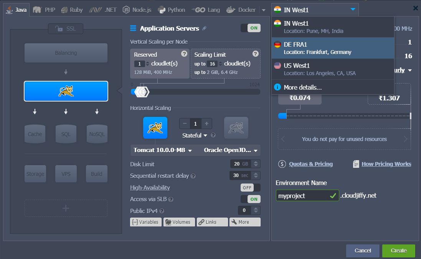Adjust the Reserved cloudlets spinner arrows
Screen dimensions: 421x259
coord(147,64)
